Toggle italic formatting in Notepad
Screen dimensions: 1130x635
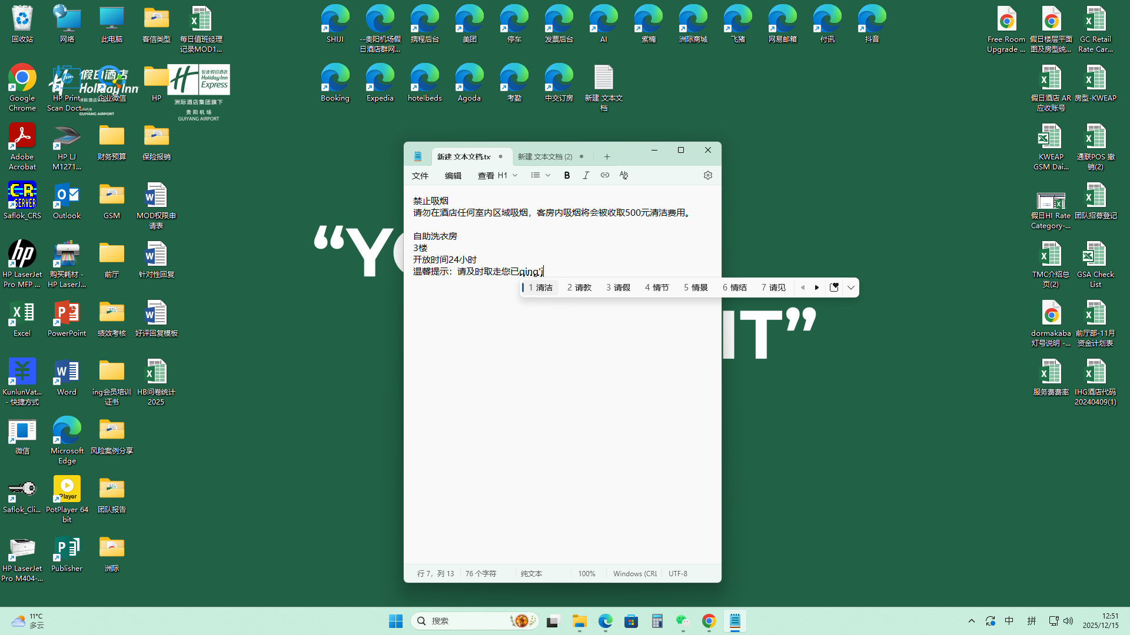pyautogui.click(x=586, y=175)
